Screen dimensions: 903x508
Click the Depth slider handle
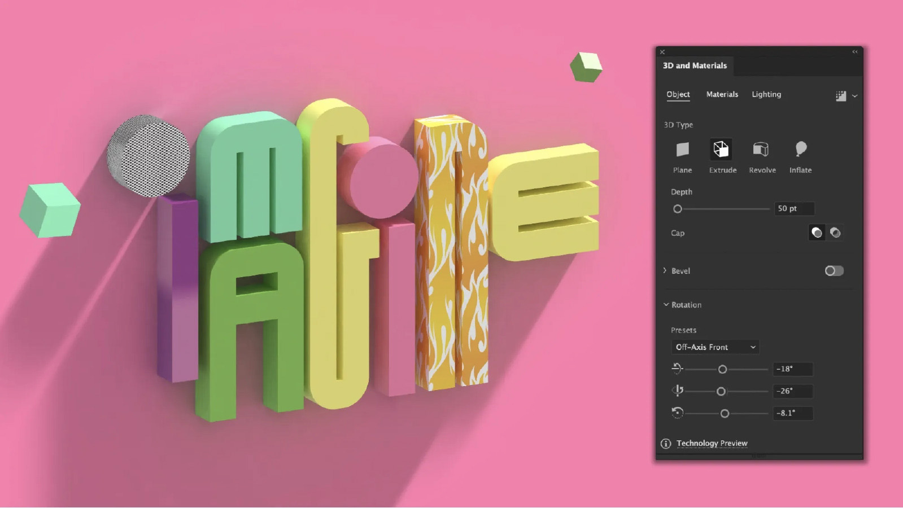[678, 209]
